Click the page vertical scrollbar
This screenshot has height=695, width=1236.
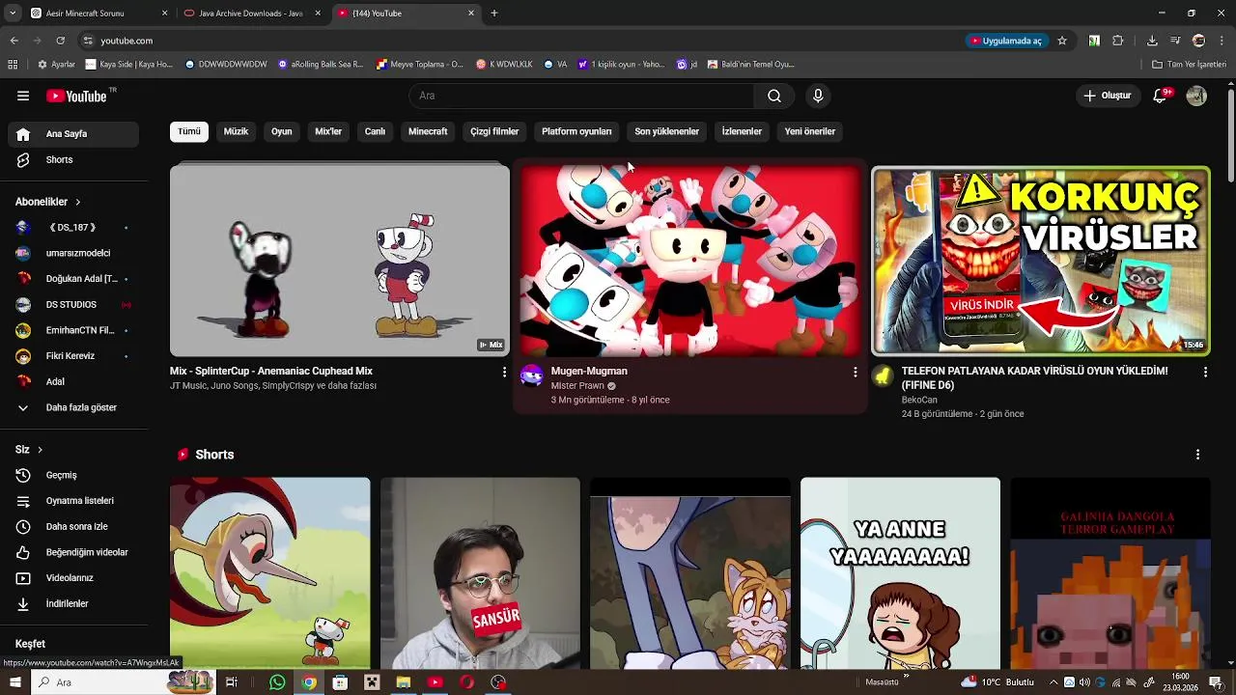pos(1230,135)
